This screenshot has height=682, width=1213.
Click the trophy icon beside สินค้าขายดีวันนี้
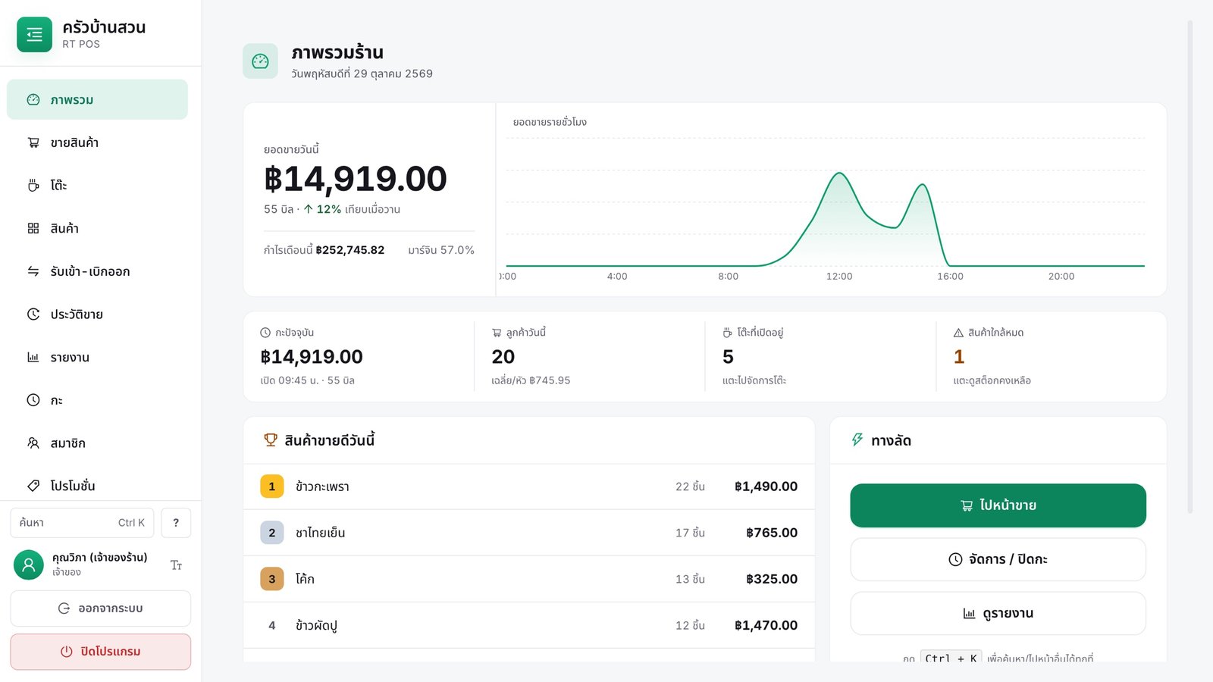tap(271, 440)
